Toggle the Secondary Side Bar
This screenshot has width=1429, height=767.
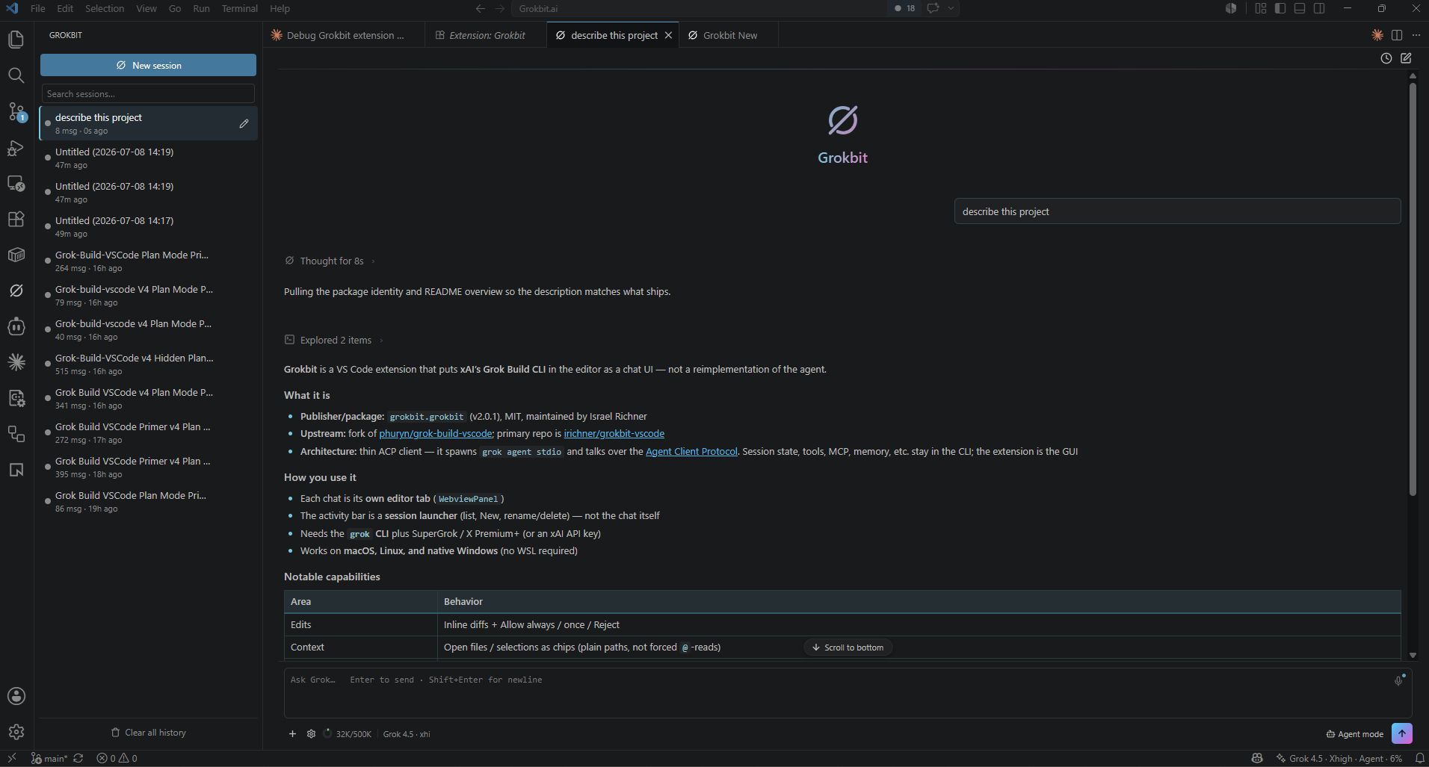1319,9
